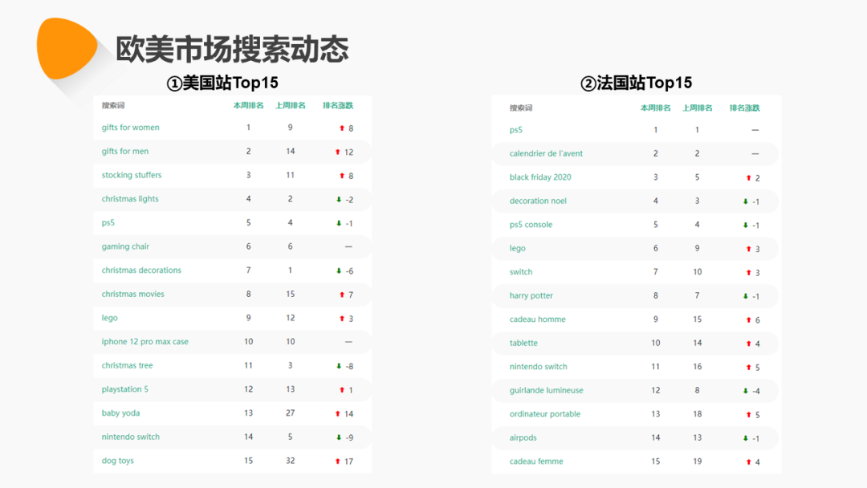Click the 'cadeau homme' keyword

click(537, 319)
